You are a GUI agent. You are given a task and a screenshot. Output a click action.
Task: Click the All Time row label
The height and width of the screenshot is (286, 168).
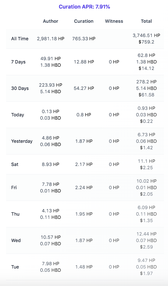click(20, 39)
